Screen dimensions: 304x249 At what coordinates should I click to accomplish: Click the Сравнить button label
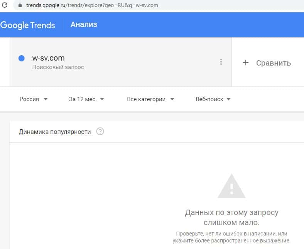(273, 63)
